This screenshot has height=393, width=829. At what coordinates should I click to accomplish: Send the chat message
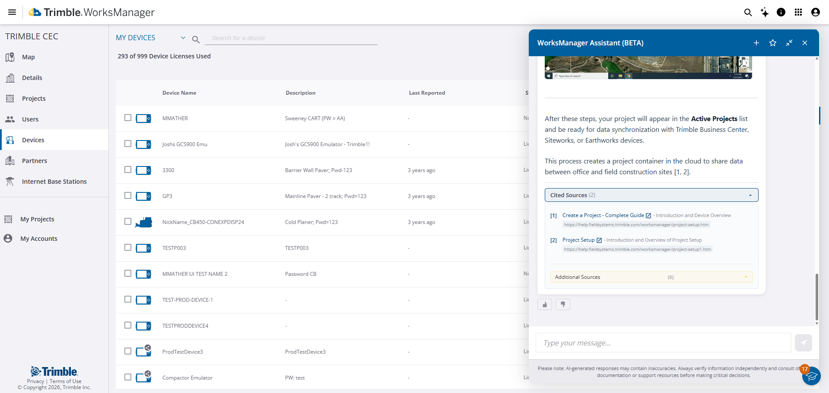pos(804,343)
